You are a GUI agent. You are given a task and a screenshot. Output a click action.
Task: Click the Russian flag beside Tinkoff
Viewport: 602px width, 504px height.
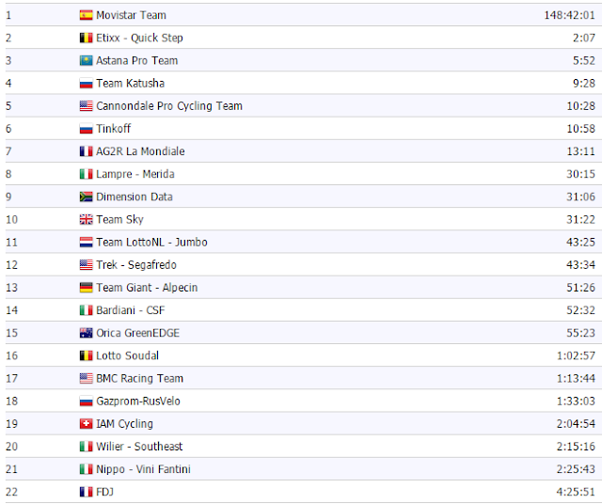[86, 129]
